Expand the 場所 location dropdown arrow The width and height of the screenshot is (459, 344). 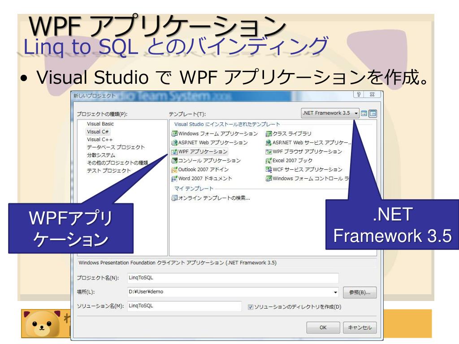click(x=335, y=292)
